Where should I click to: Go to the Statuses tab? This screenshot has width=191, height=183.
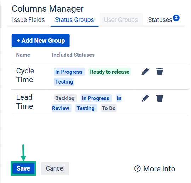(x=160, y=20)
